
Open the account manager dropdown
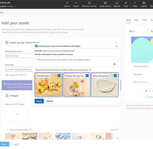(16, 6)
